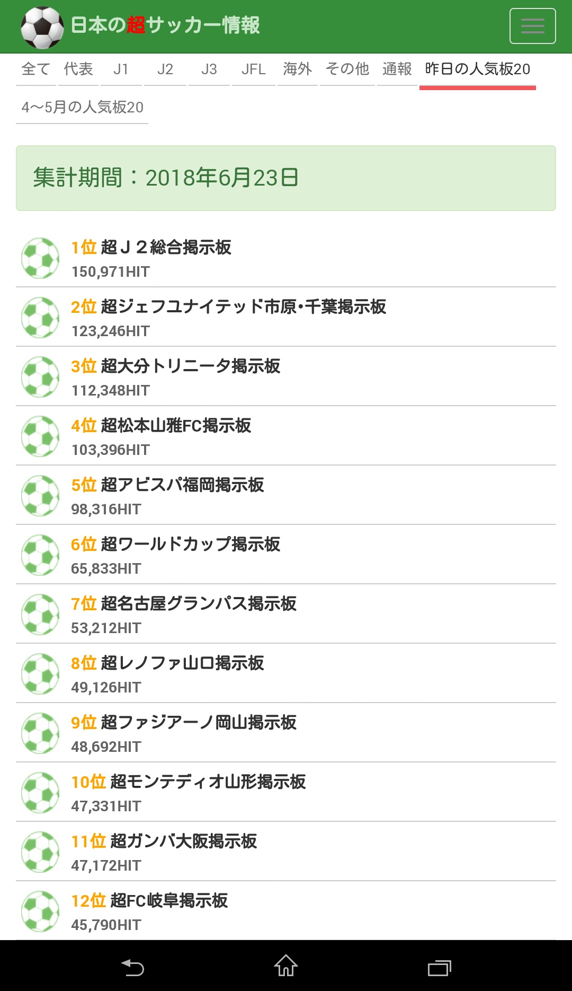This screenshot has height=991, width=572.
Task: Tap ball icon next to 超大分トリニータ掲示板
Action: pos(40,377)
